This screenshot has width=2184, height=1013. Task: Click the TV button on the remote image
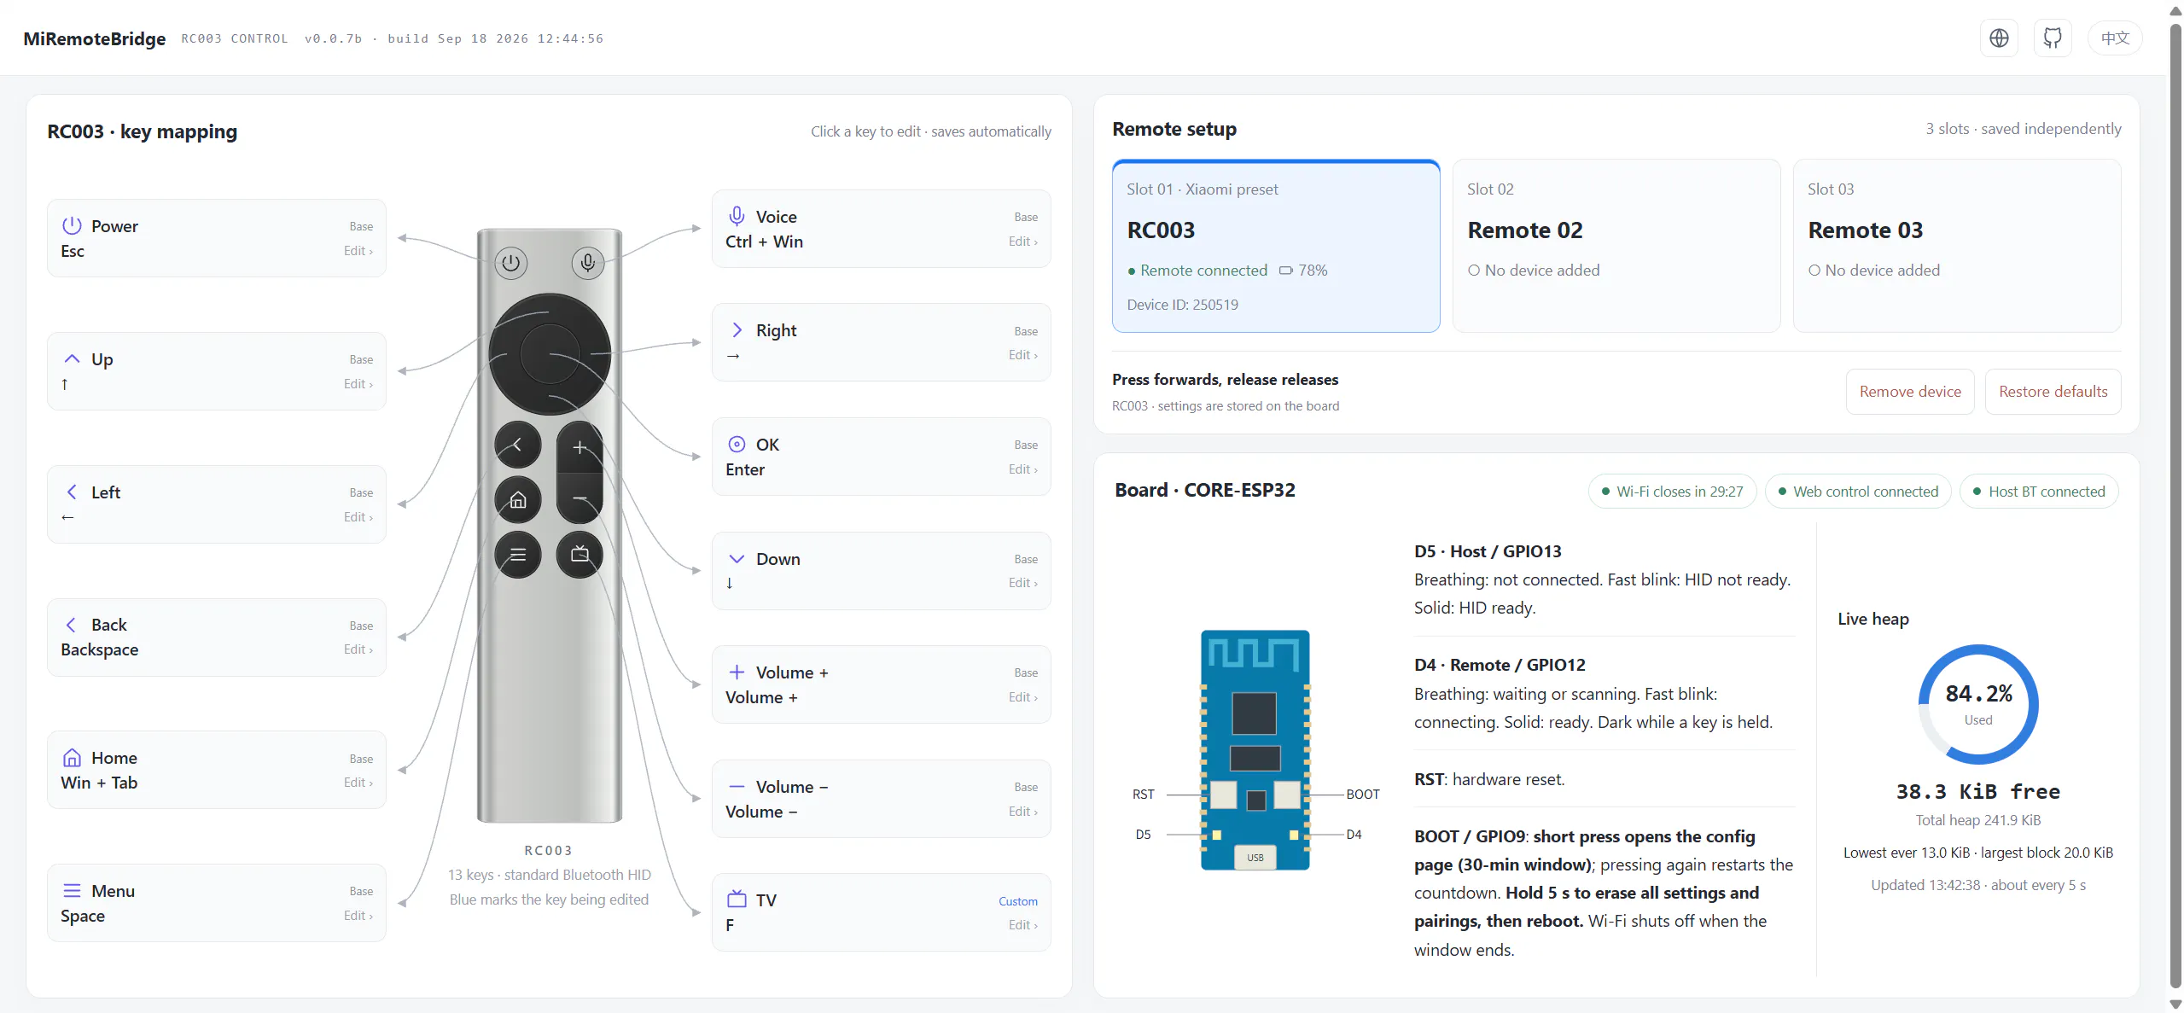click(579, 555)
